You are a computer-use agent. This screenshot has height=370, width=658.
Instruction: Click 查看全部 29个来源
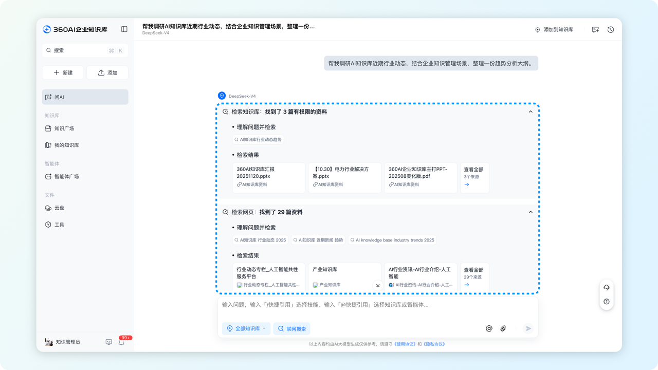coord(474,277)
